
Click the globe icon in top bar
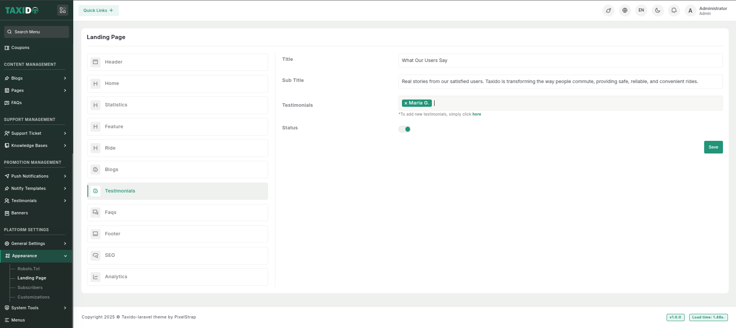coord(625,10)
